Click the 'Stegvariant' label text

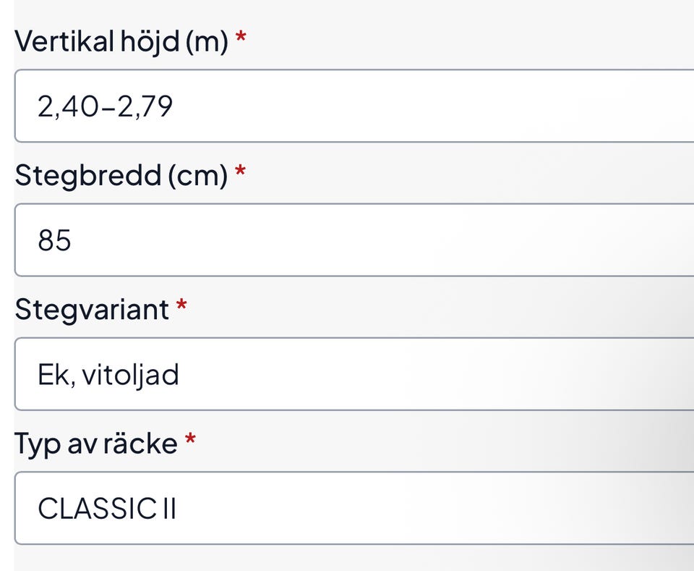click(x=92, y=309)
